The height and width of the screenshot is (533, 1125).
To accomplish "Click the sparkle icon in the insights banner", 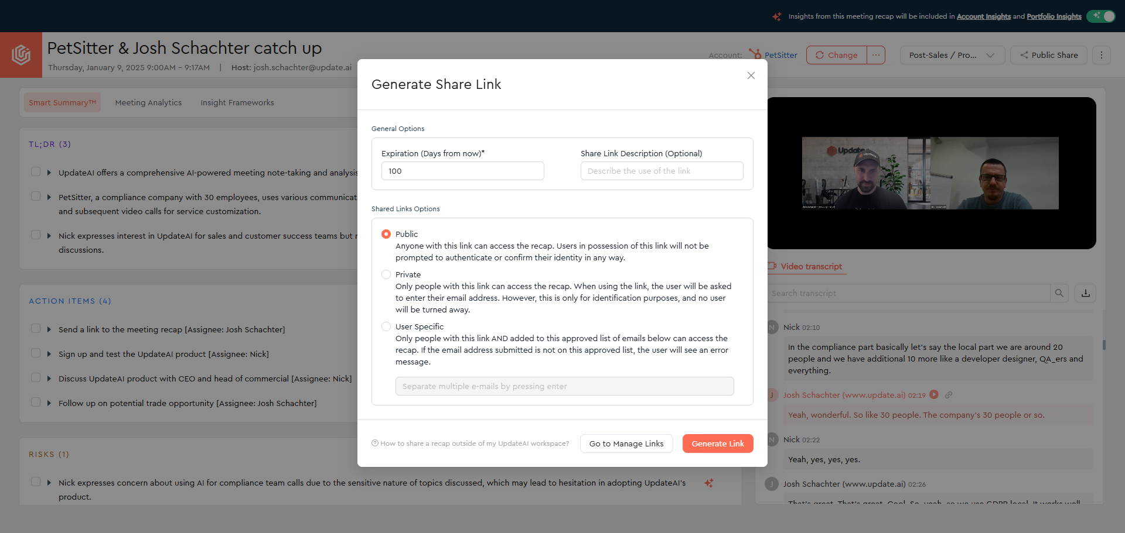I will tap(777, 16).
